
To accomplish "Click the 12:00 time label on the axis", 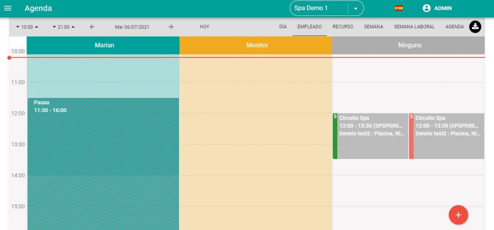I will tap(18, 113).
